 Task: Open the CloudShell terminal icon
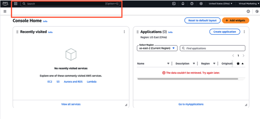point(174,4)
